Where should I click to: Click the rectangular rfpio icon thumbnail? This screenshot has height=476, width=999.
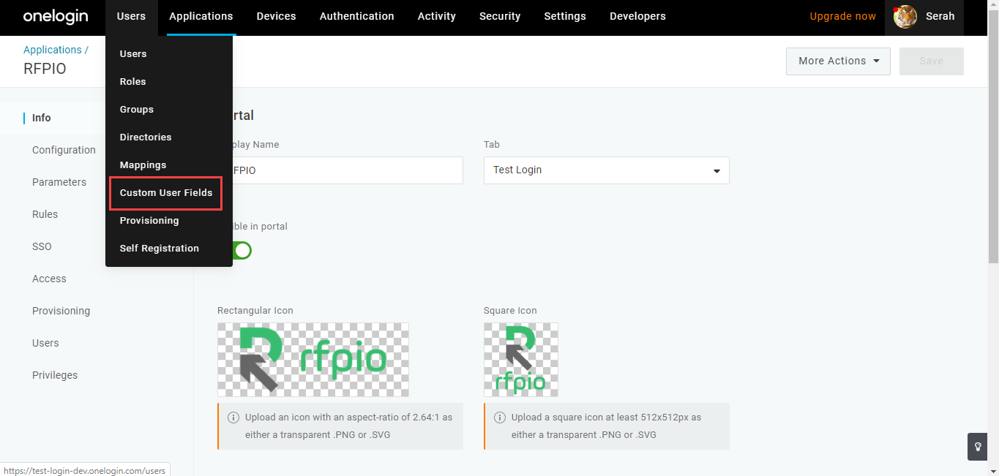(x=313, y=360)
